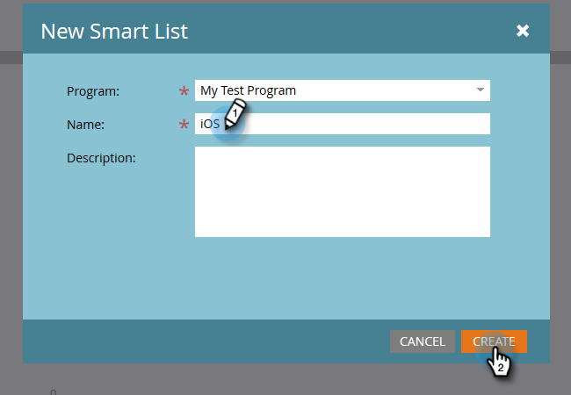This screenshot has height=395, width=571.
Task: Click the dimmed background below the dialog
Action: point(285,379)
